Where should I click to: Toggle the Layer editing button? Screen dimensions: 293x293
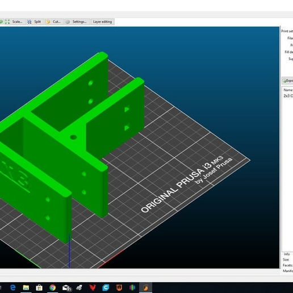click(102, 22)
